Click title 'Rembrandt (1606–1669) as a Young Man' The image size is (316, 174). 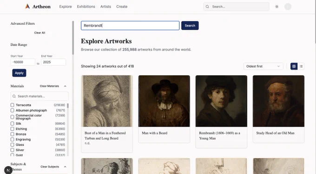(x=219, y=136)
